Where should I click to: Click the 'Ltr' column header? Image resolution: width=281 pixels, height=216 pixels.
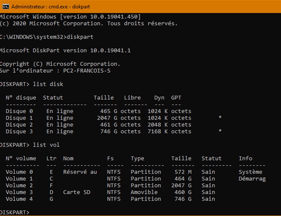(51, 159)
